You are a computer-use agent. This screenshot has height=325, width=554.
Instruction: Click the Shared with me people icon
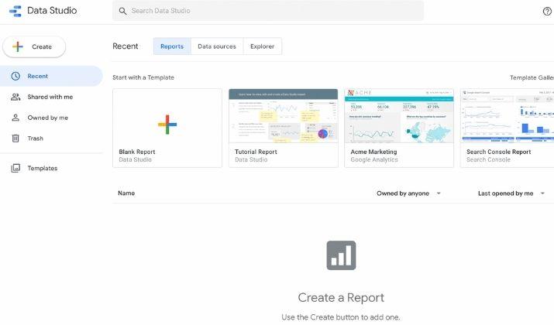[x=15, y=97]
